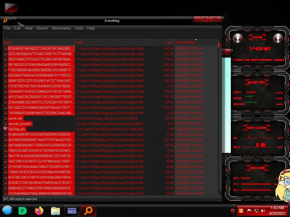Select file 74F0B9641F02908F96B97CB3D98CF6462489
The width and height of the screenshot is (290, 217).
41,113
